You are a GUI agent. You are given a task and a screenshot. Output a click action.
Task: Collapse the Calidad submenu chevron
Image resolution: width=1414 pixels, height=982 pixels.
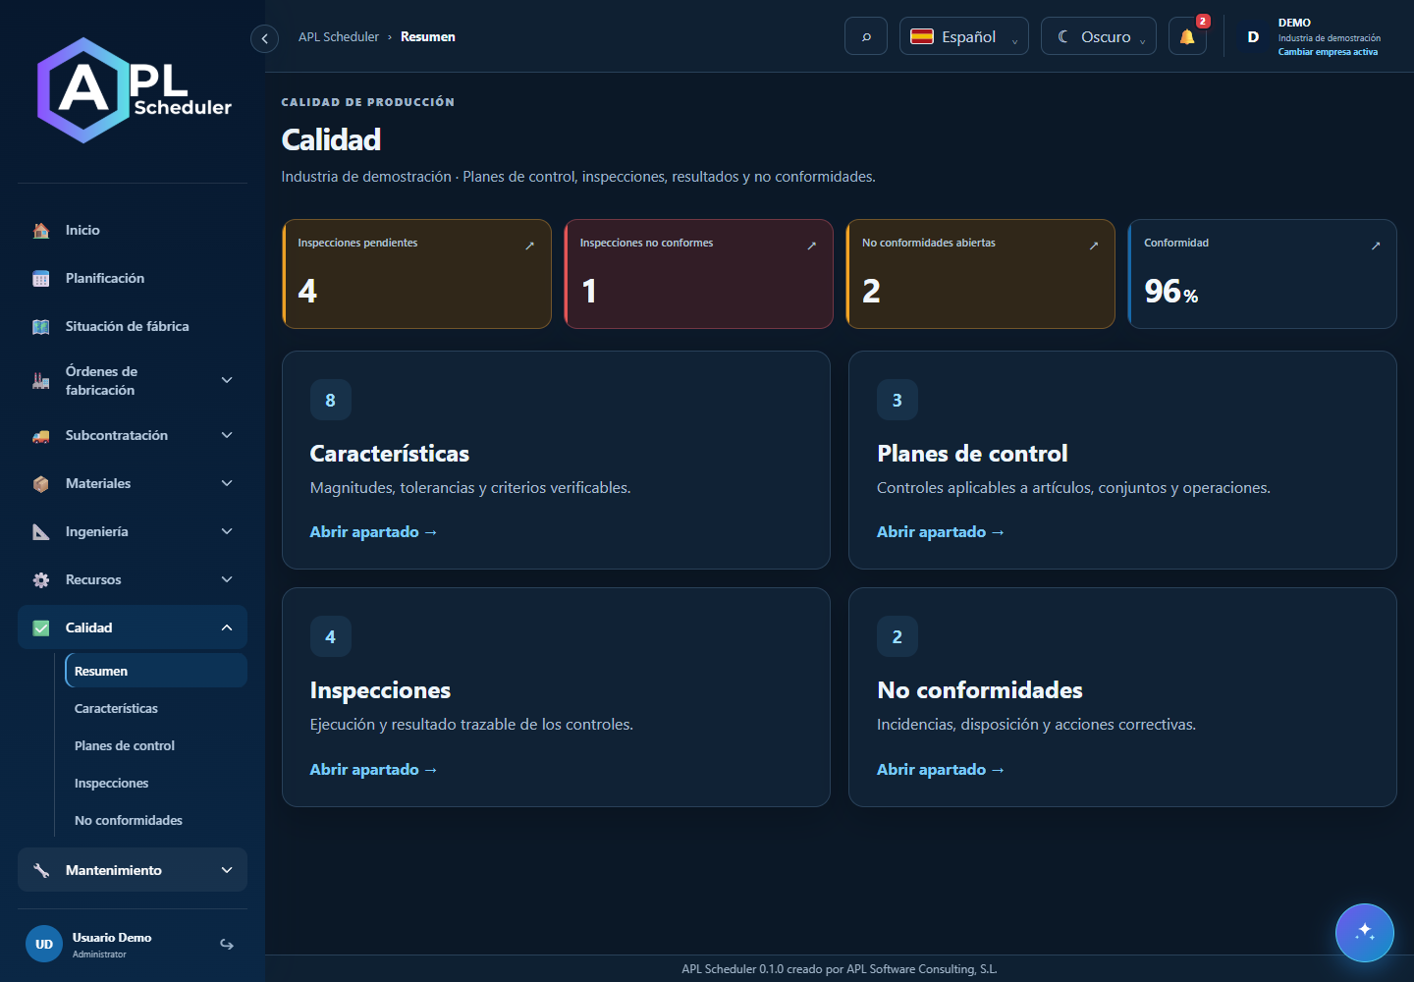[x=227, y=627]
